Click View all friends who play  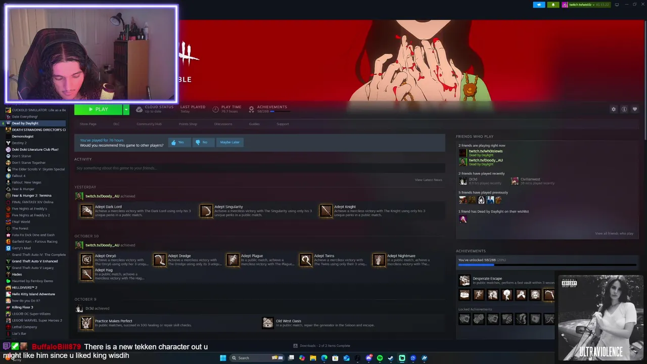(614, 234)
